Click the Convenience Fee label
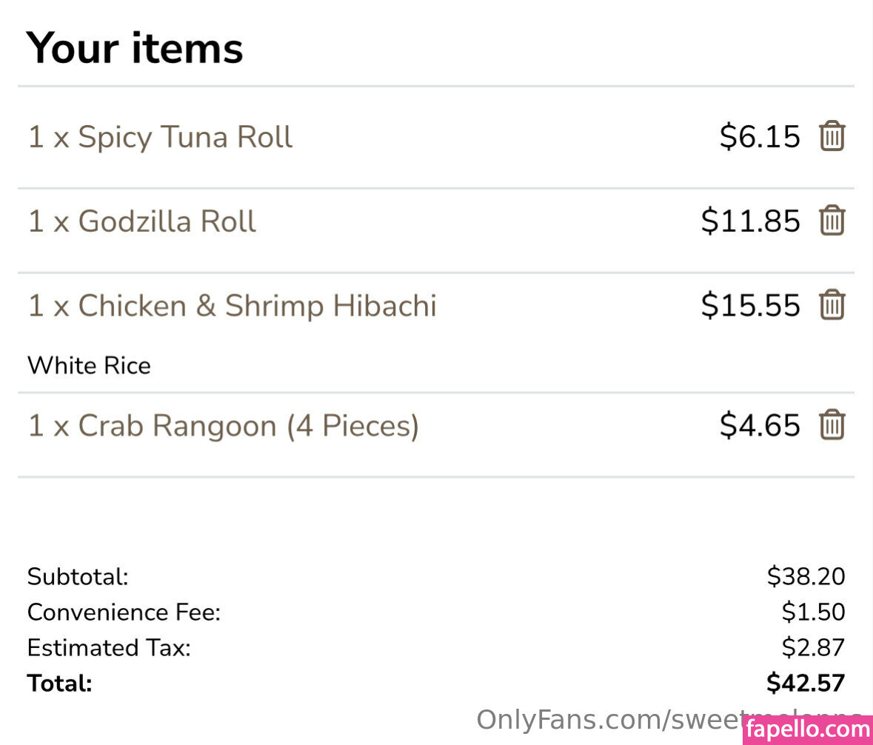This screenshot has width=873, height=745. (124, 613)
